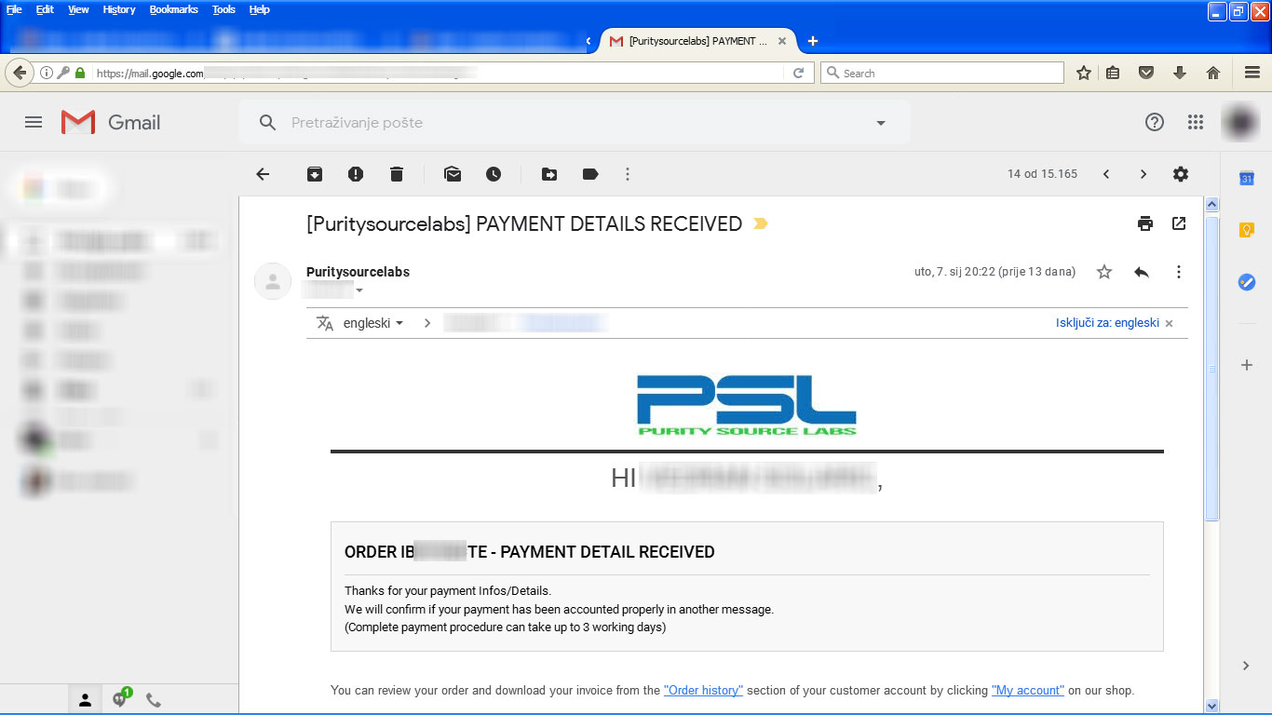Open the Bookmarks menu
This screenshot has height=715, width=1272.
click(x=174, y=9)
